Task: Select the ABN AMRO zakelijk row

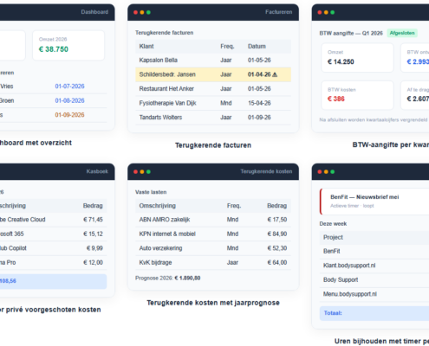Action: click(213, 220)
